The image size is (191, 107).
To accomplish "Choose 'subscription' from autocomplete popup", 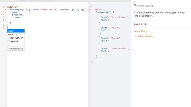I will click(x=16, y=38).
